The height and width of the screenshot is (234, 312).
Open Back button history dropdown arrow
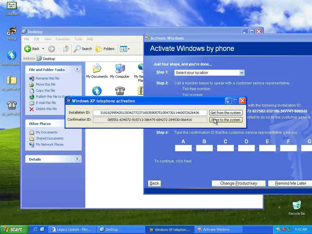(43, 49)
